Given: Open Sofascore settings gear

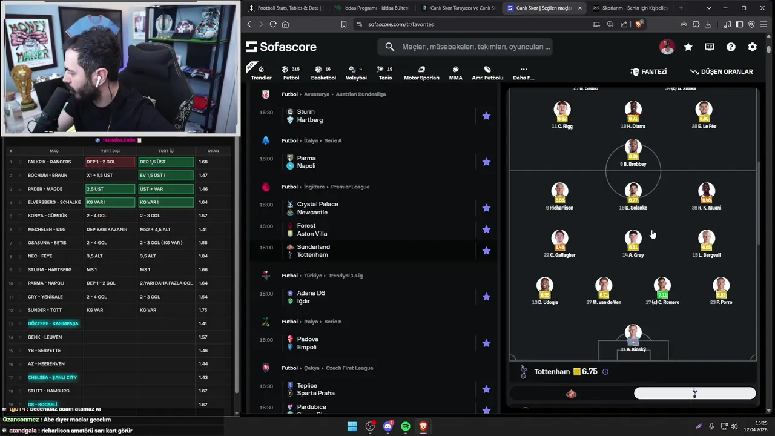Looking at the screenshot, I should click(752, 47).
